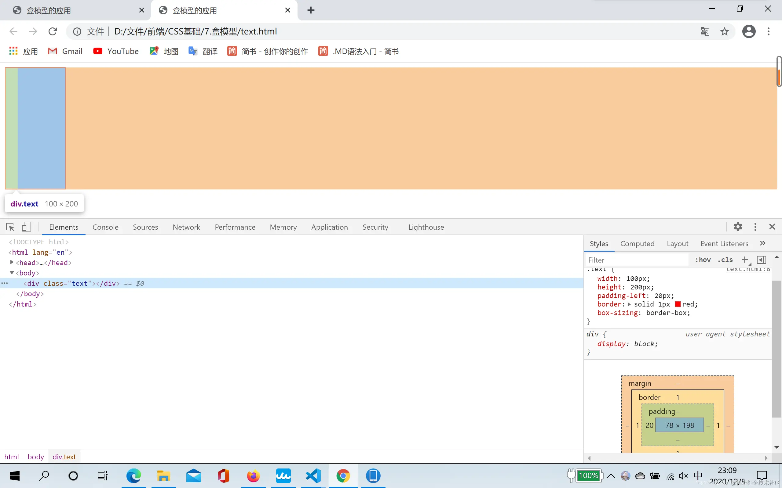This screenshot has height=488, width=782.
Task: Toggle the device toolbar icon
Action: [x=27, y=227]
